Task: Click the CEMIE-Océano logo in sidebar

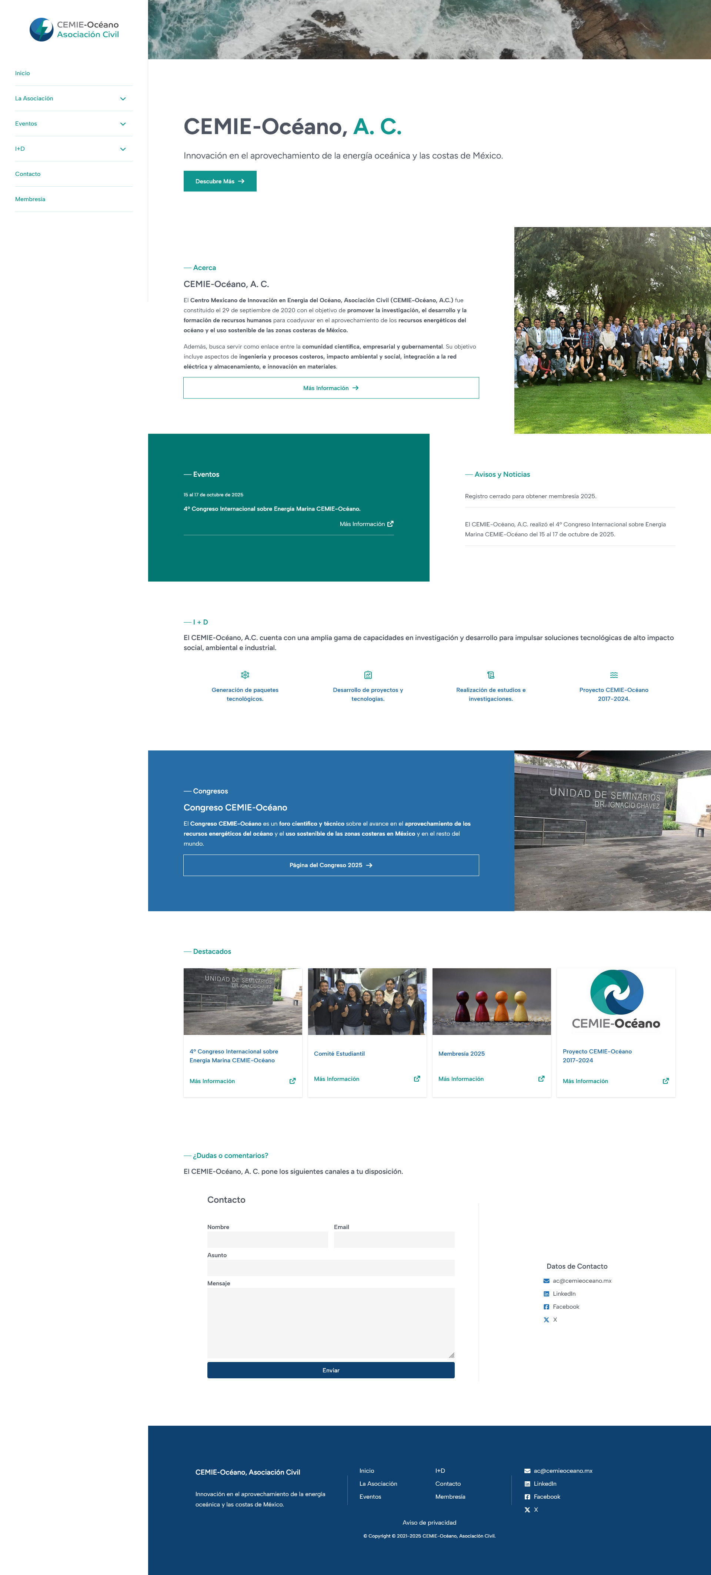Action: tap(74, 29)
